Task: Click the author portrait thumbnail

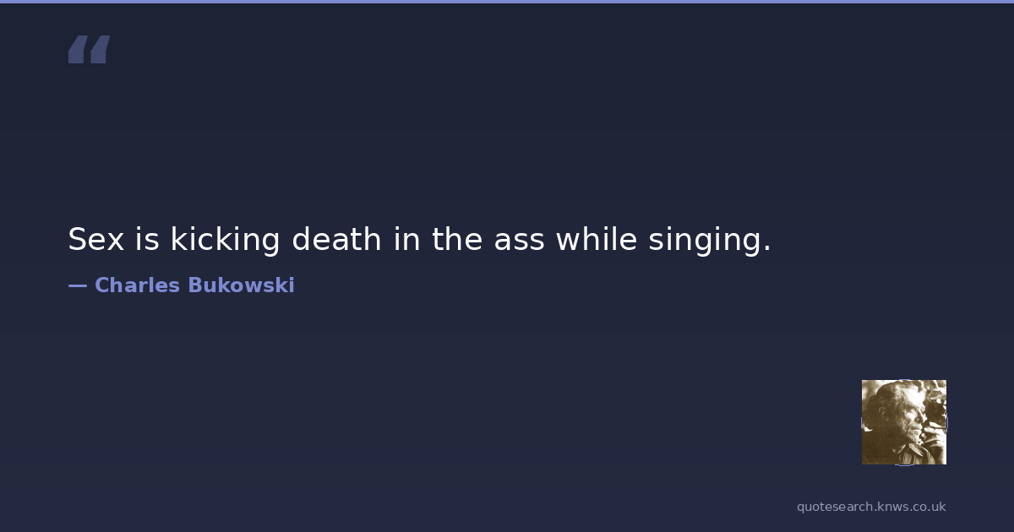Action: [x=903, y=421]
